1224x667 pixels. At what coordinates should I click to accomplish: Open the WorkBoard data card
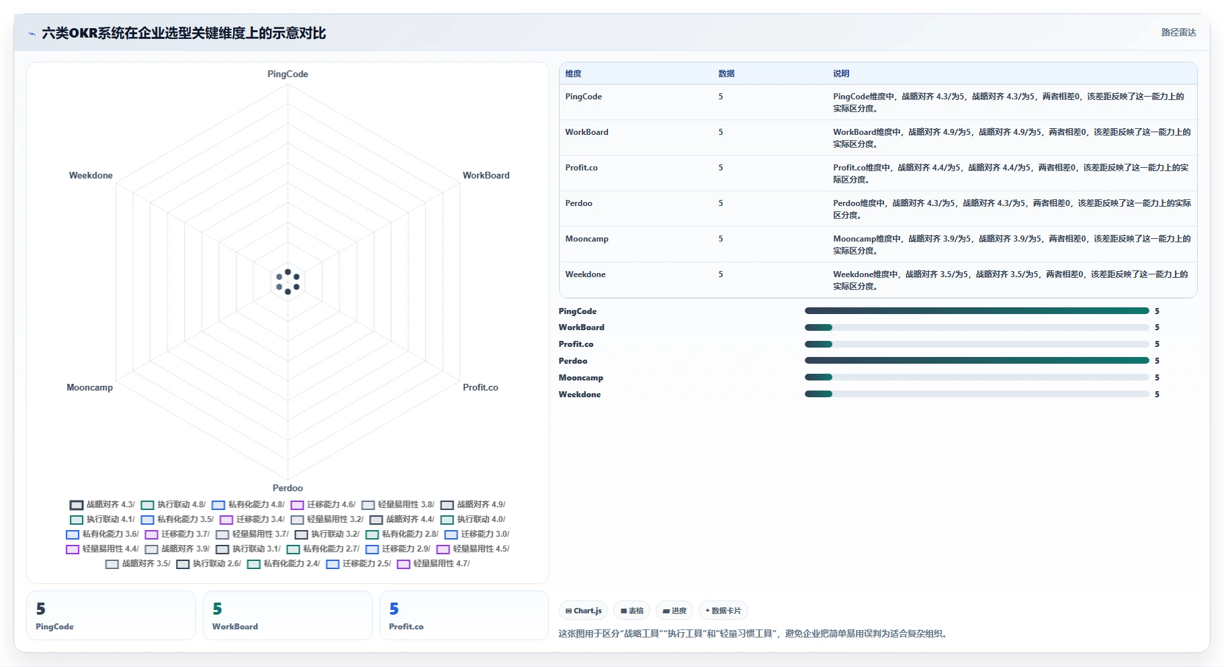click(x=288, y=615)
